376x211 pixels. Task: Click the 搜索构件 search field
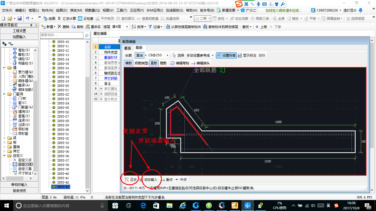(x=62, y=35)
